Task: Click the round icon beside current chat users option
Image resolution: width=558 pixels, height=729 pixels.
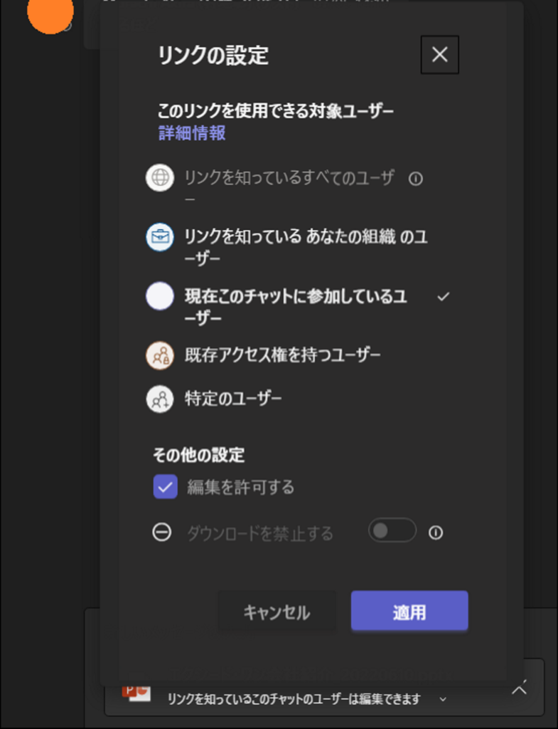Action: click(160, 296)
